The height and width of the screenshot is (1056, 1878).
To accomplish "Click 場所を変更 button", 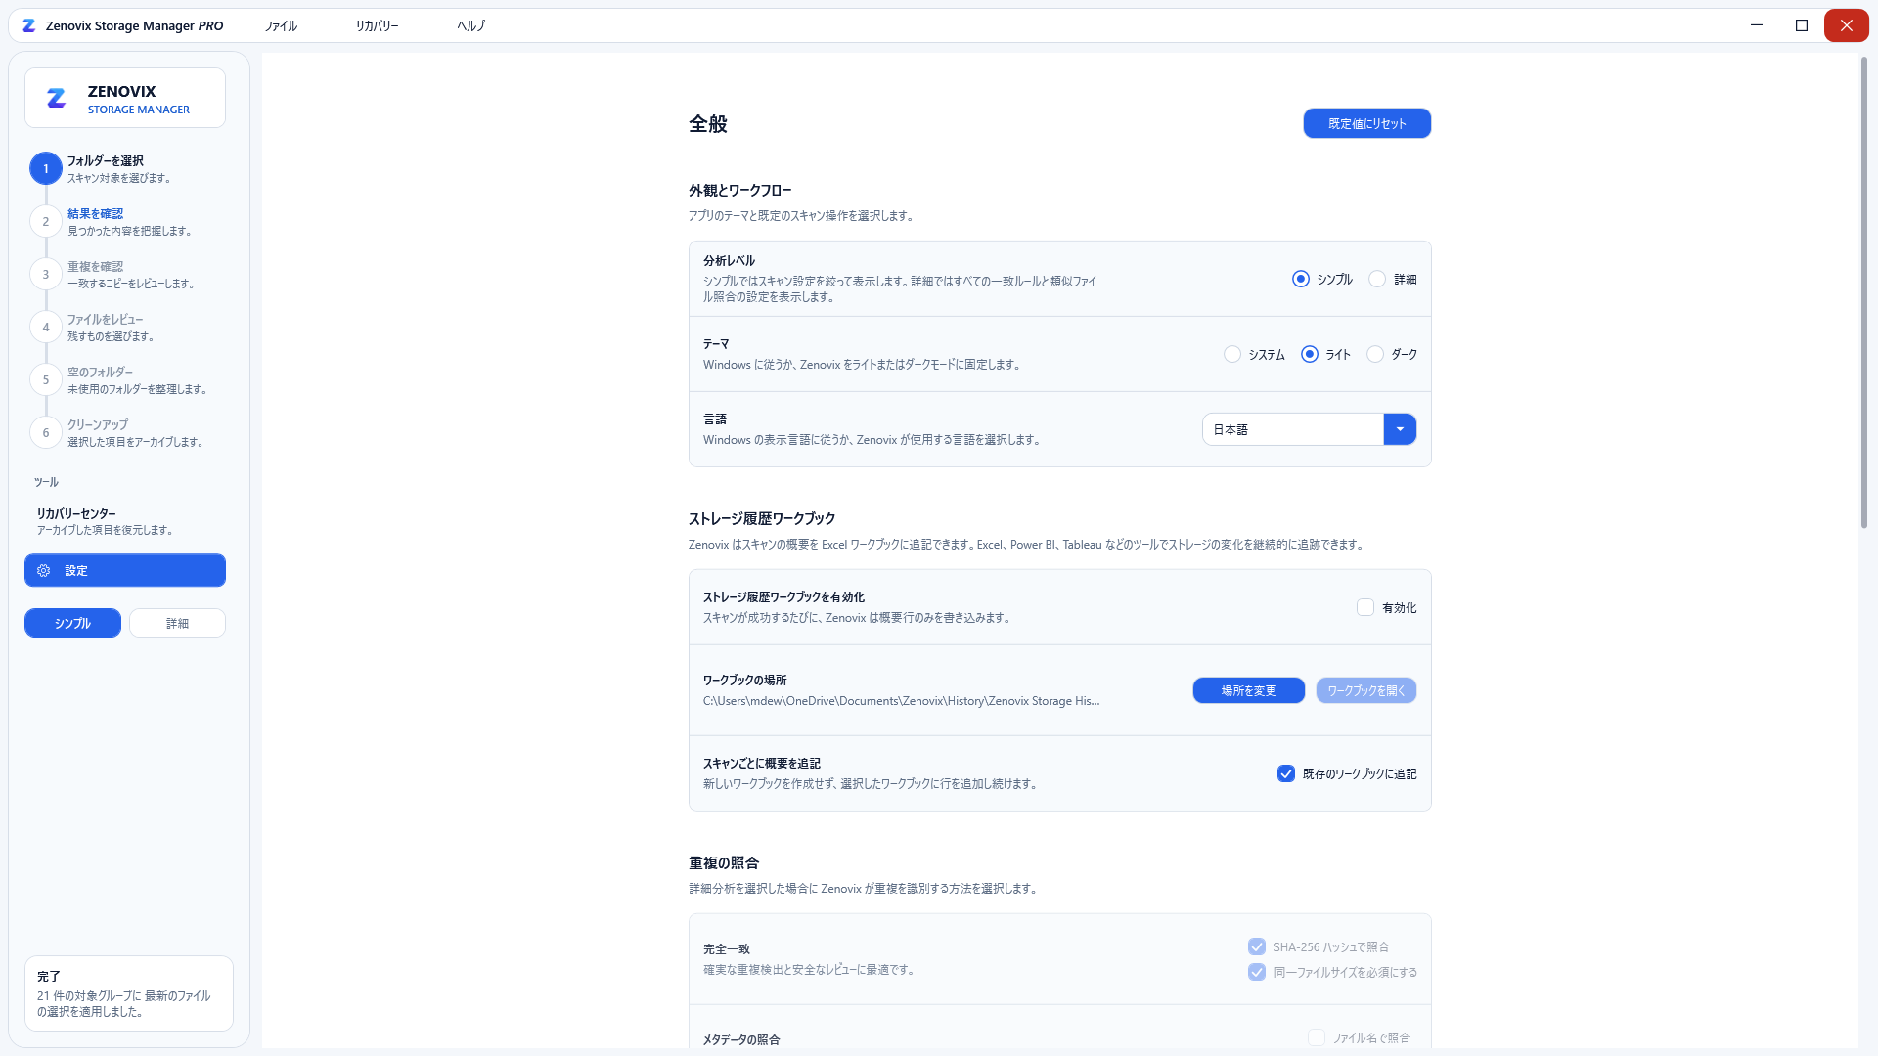I will coord(1248,691).
